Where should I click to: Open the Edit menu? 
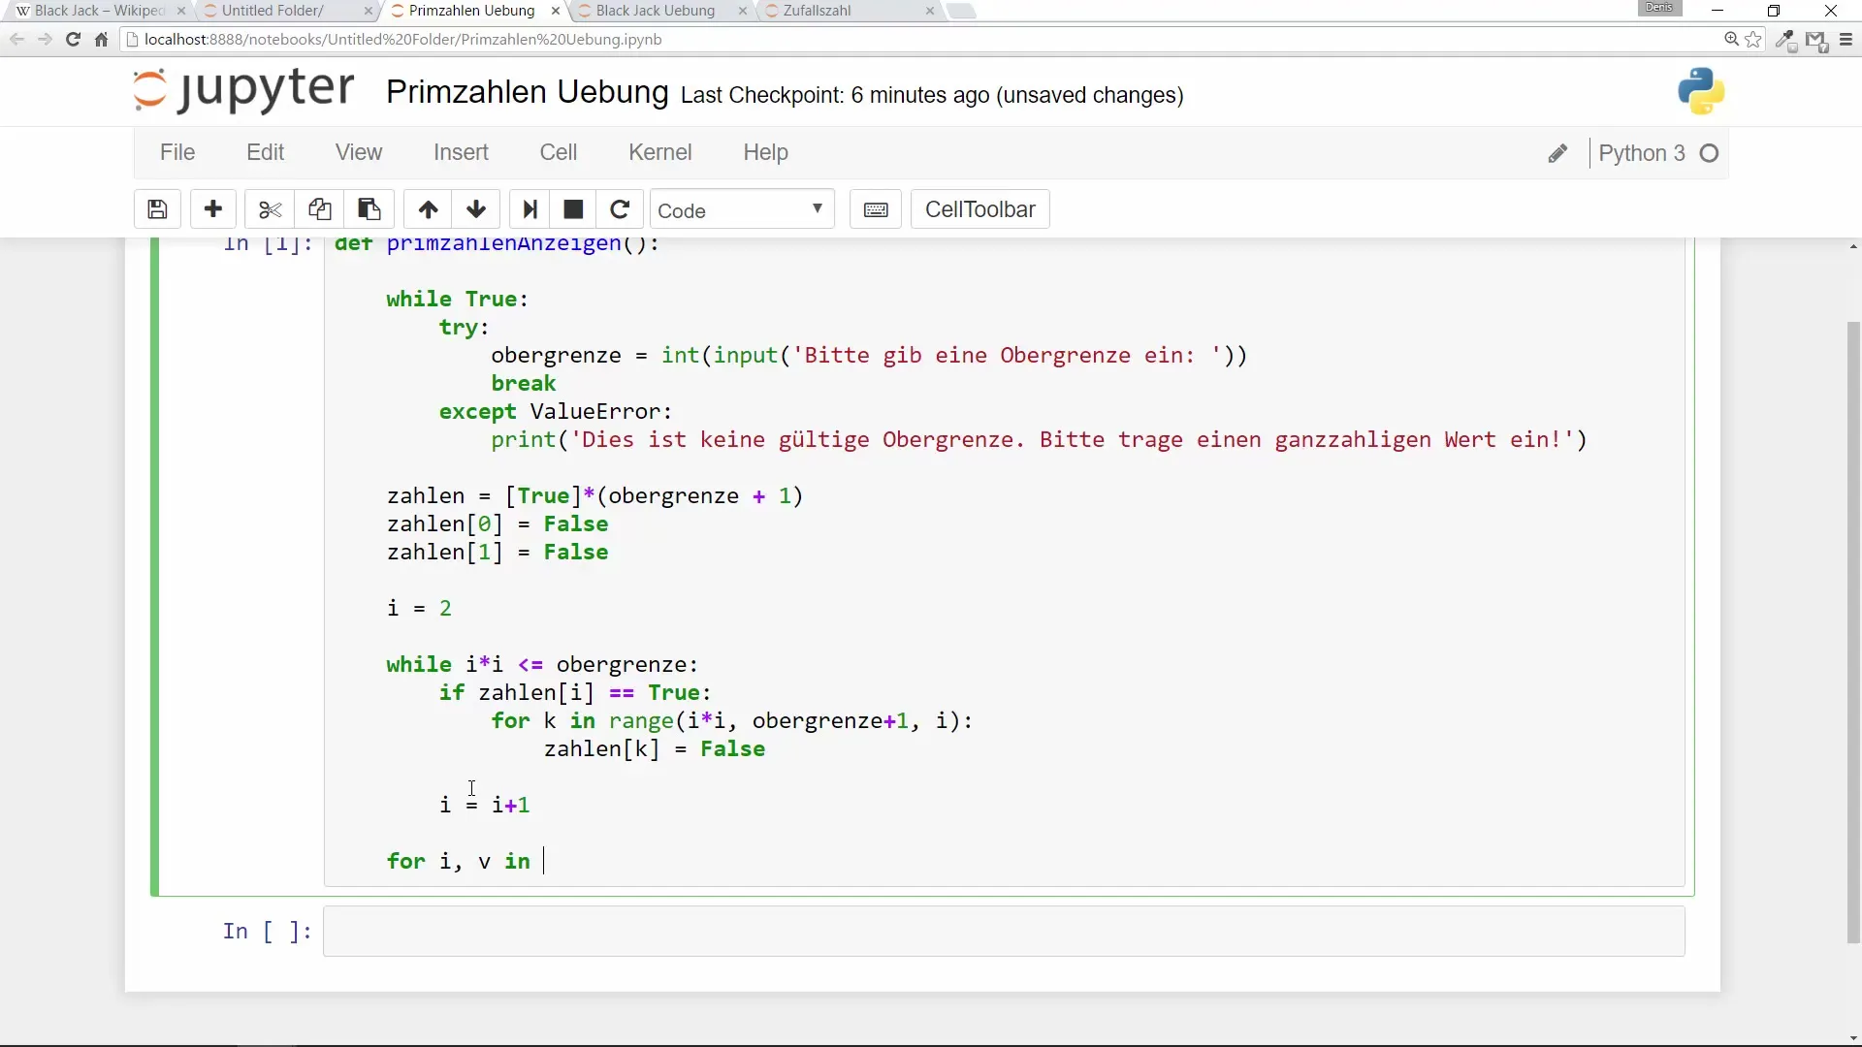265,152
